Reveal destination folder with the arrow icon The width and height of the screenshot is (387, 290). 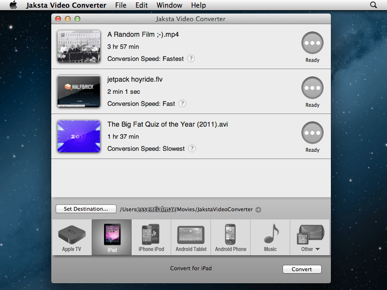(x=258, y=210)
